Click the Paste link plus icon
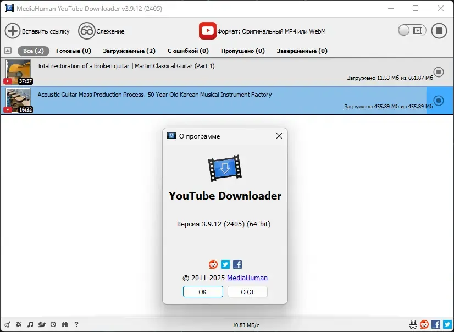 coord(13,31)
